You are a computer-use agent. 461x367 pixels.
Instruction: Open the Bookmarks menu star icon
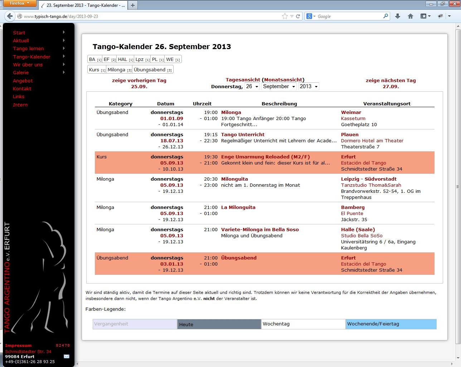coord(423,16)
